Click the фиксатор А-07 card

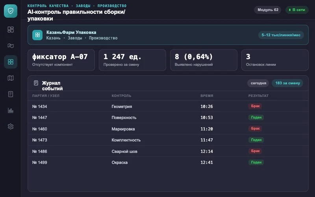tap(61, 60)
